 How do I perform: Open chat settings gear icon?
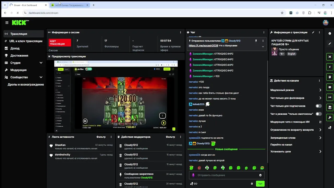(252, 184)
